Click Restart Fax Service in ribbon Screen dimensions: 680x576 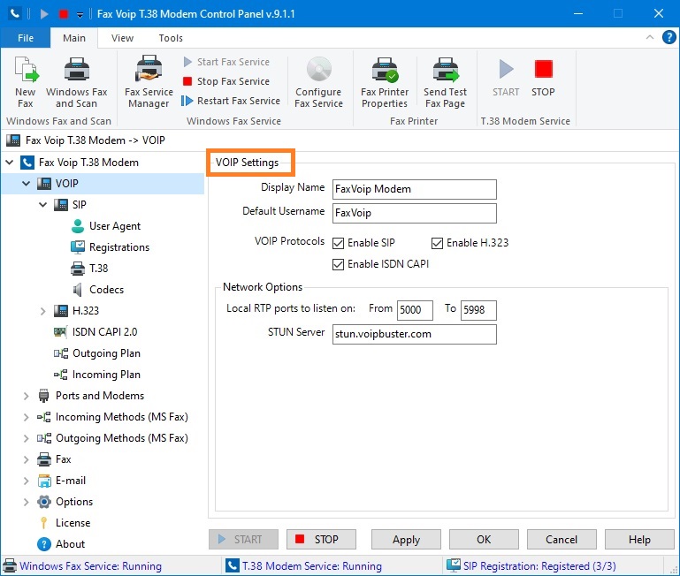[231, 101]
